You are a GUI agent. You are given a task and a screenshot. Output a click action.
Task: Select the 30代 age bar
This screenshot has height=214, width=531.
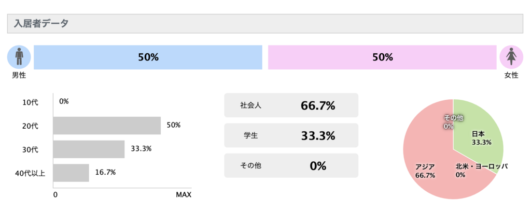pos(89,149)
